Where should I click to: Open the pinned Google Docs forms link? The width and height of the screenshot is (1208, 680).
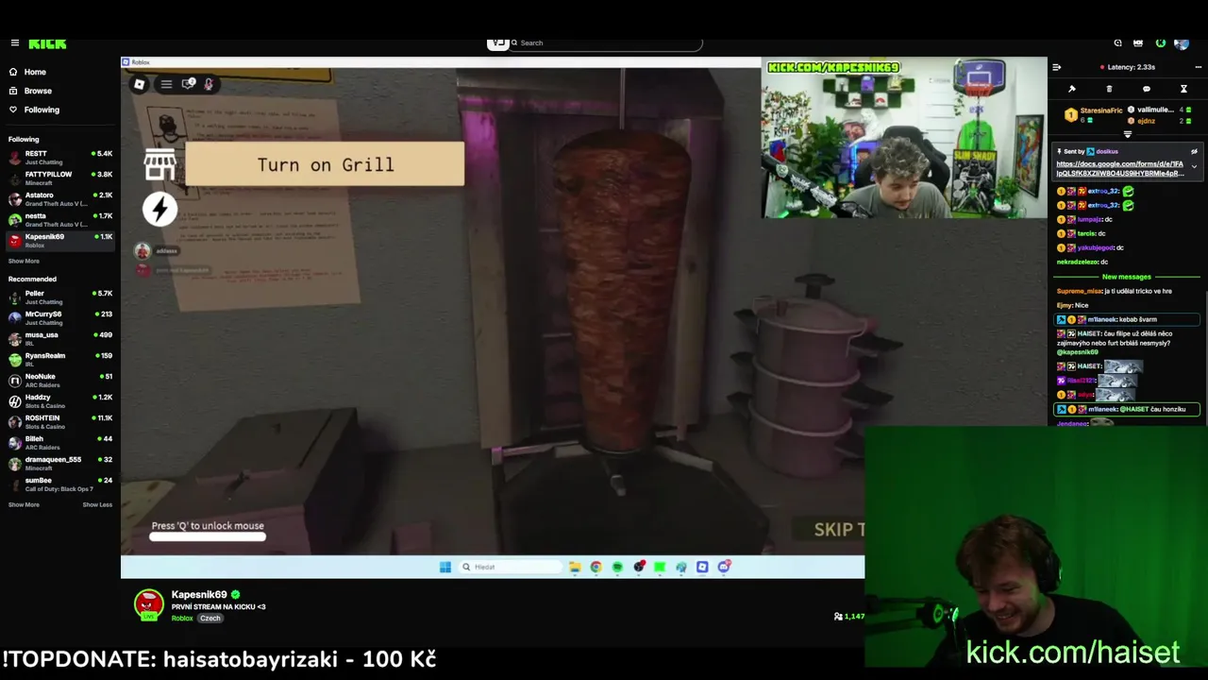pyautogui.click(x=1119, y=168)
